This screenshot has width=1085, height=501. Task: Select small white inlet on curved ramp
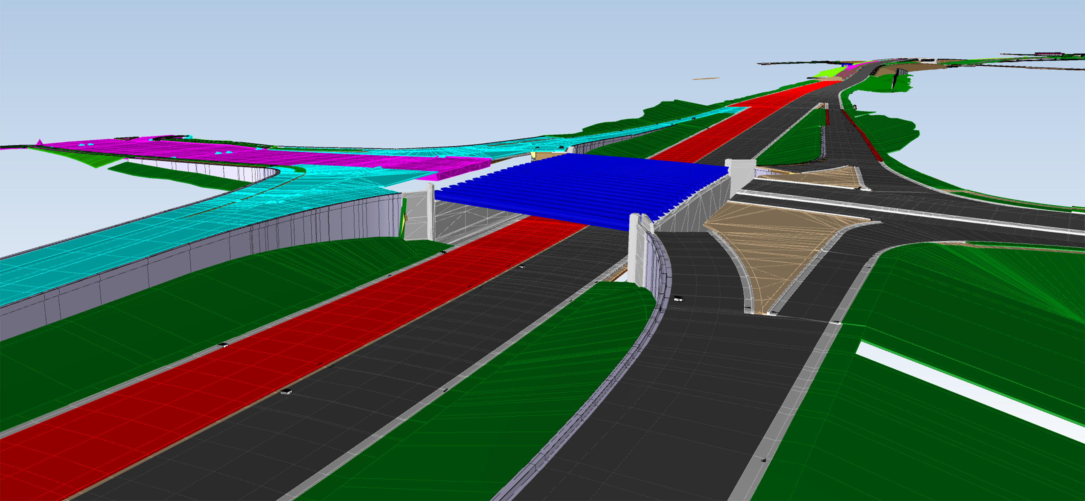(x=678, y=299)
